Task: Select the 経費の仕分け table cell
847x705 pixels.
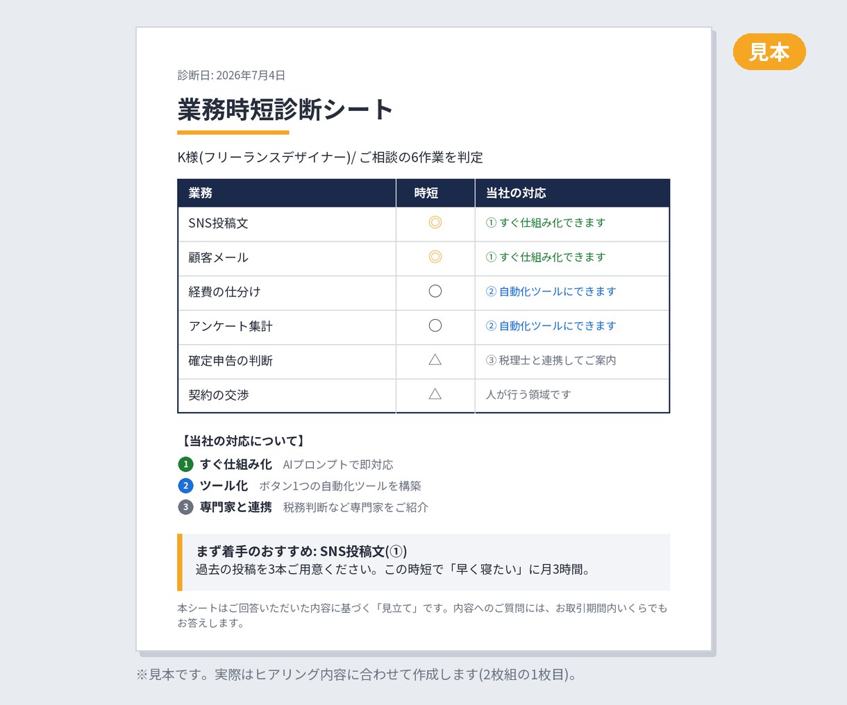Action: pos(287,292)
